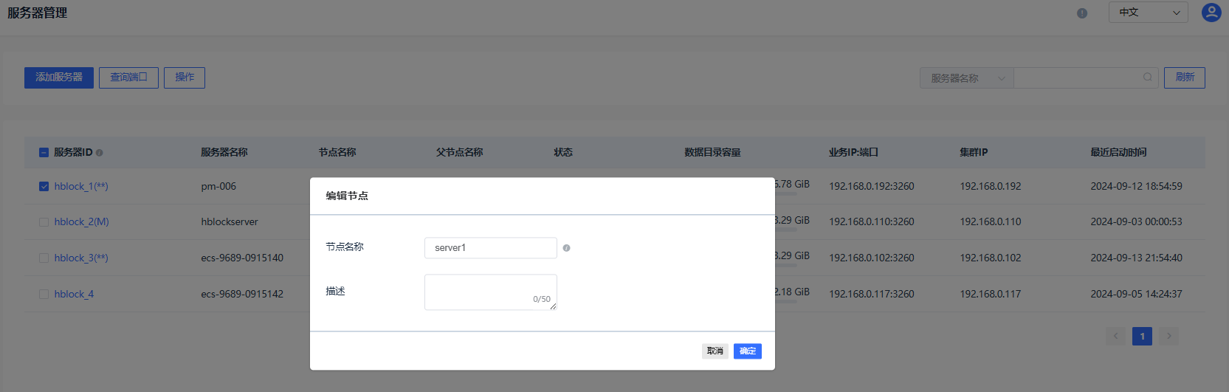Uncheck the hblock_1 row checkbox
The height and width of the screenshot is (392, 1229).
[x=44, y=186]
